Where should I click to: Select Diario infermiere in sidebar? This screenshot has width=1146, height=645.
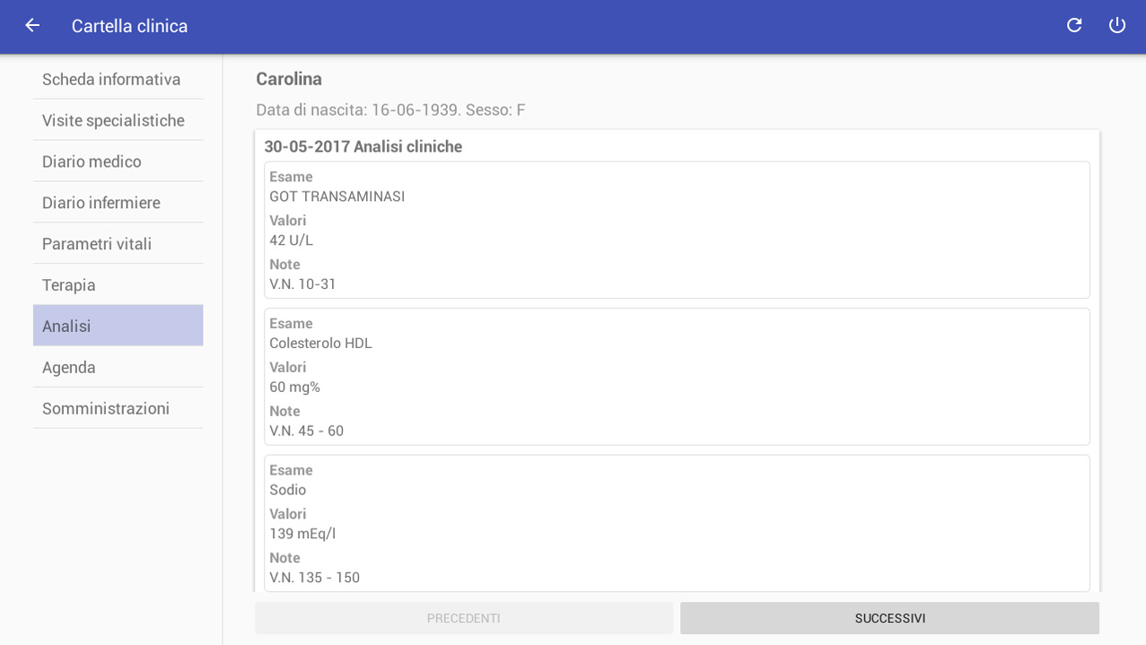tap(118, 203)
